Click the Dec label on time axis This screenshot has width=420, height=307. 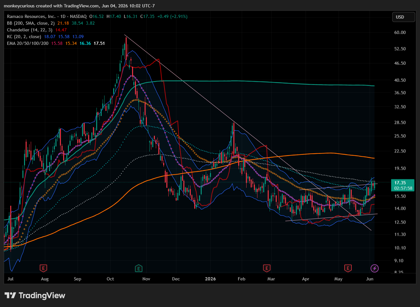pyautogui.click(x=176, y=279)
